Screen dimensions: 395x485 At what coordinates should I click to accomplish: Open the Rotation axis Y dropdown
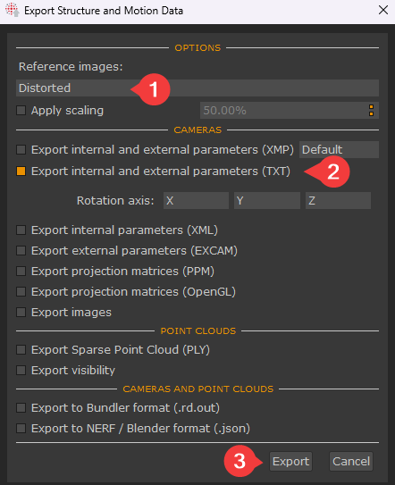coord(267,201)
